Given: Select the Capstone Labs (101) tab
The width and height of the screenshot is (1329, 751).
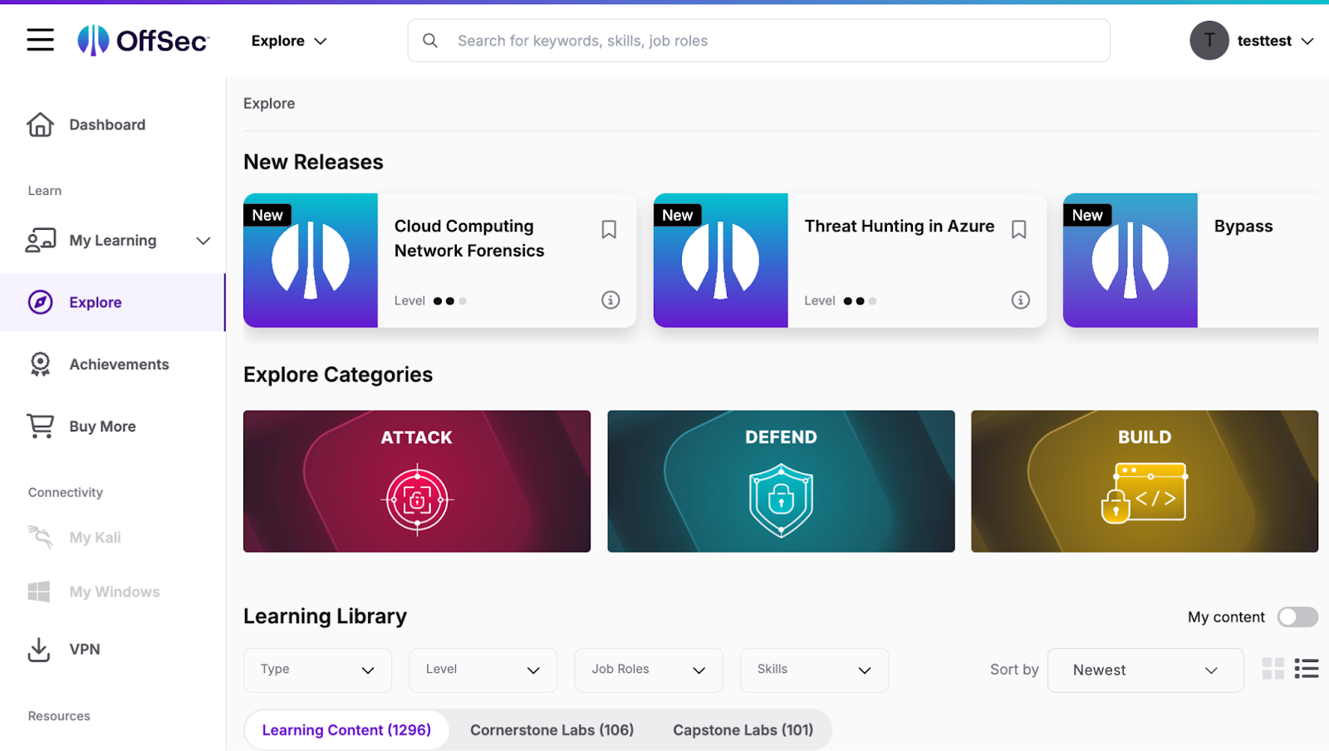Looking at the screenshot, I should click(743, 730).
